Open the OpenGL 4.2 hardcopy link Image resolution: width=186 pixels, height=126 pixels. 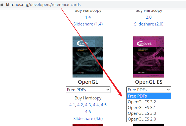[x=80, y=105]
